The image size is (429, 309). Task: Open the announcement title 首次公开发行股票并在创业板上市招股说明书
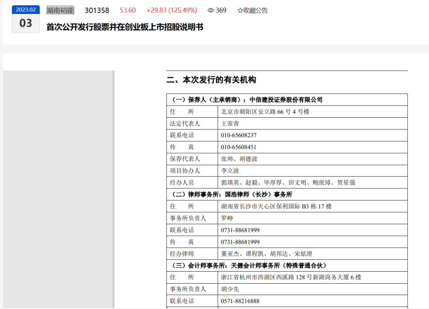(125, 27)
